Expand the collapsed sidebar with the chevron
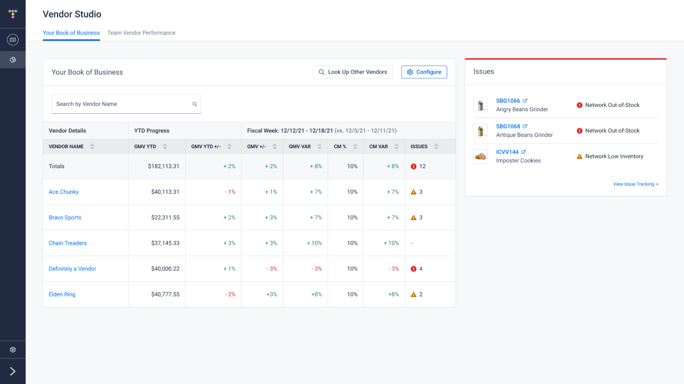684x384 pixels. pyautogui.click(x=12, y=371)
